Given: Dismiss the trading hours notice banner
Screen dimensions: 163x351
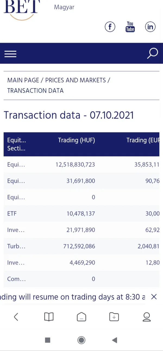Looking at the screenshot, I should 154,297.
